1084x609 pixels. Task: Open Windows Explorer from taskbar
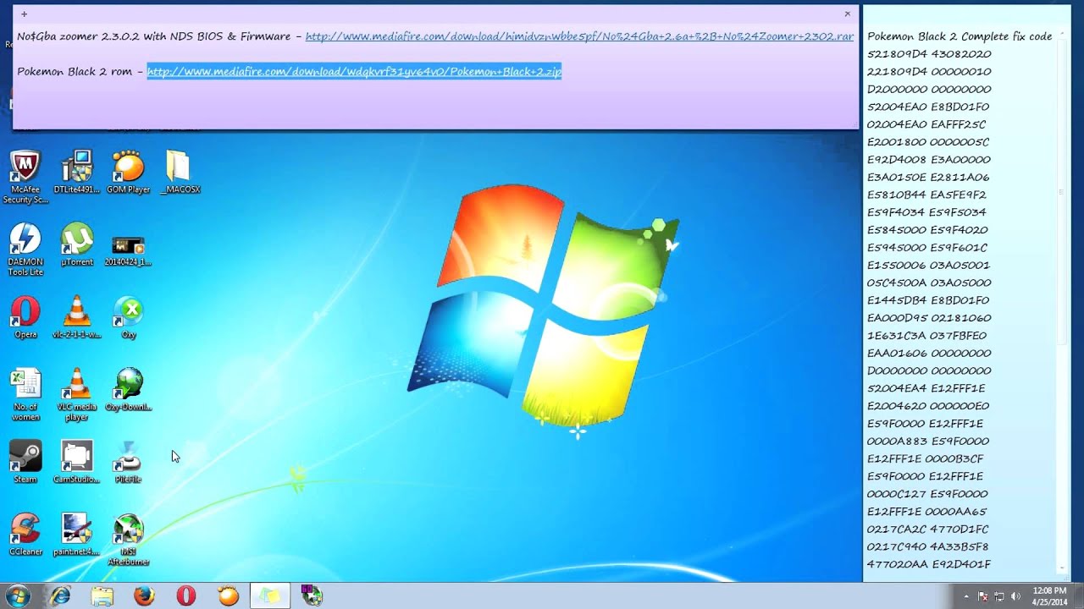point(102,595)
